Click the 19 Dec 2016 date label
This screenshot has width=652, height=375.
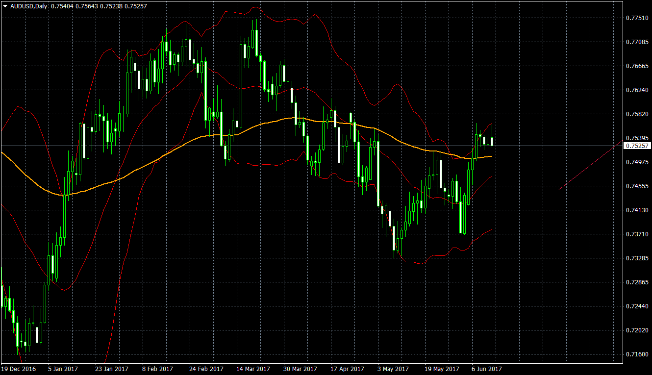[x=19, y=369]
